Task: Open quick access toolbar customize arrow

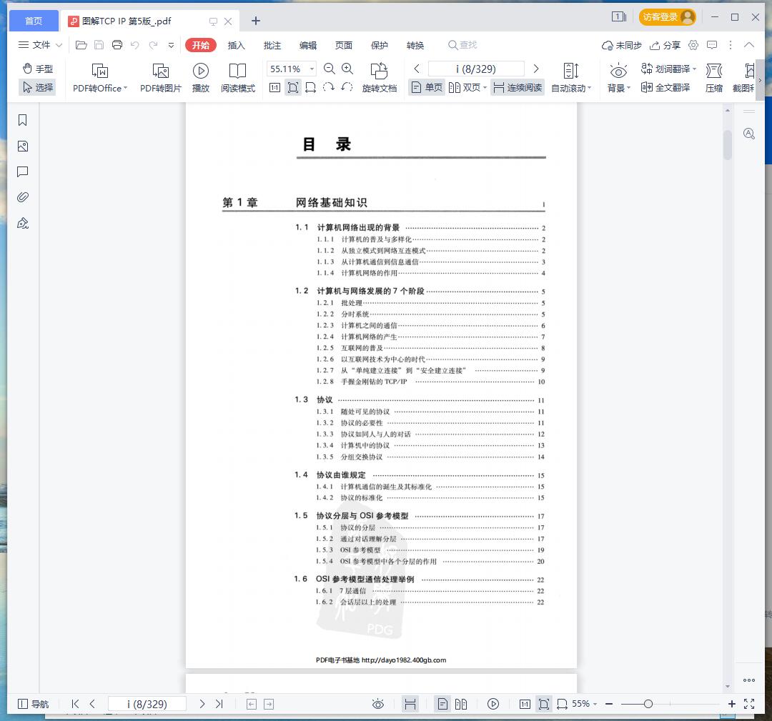Action: 171,45
